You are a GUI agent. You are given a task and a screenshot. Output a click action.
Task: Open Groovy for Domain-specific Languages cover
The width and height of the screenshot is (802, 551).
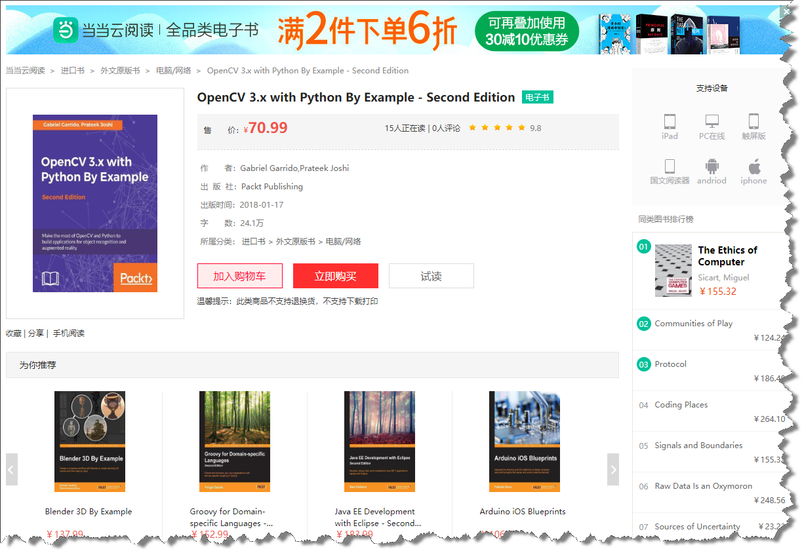(x=235, y=442)
